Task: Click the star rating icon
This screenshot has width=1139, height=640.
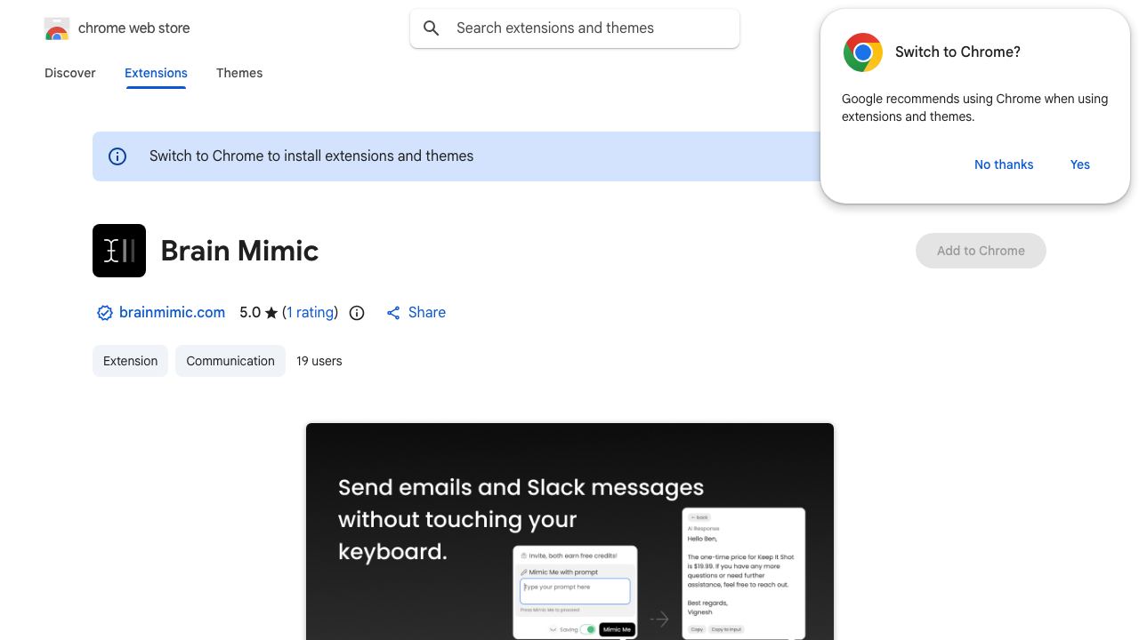Action: click(271, 313)
